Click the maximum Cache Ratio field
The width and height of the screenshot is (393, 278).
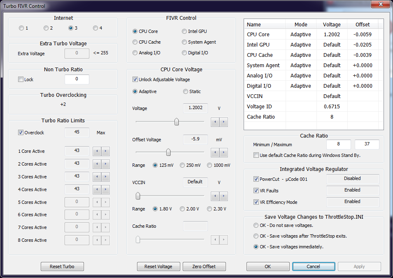coord(367,145)
